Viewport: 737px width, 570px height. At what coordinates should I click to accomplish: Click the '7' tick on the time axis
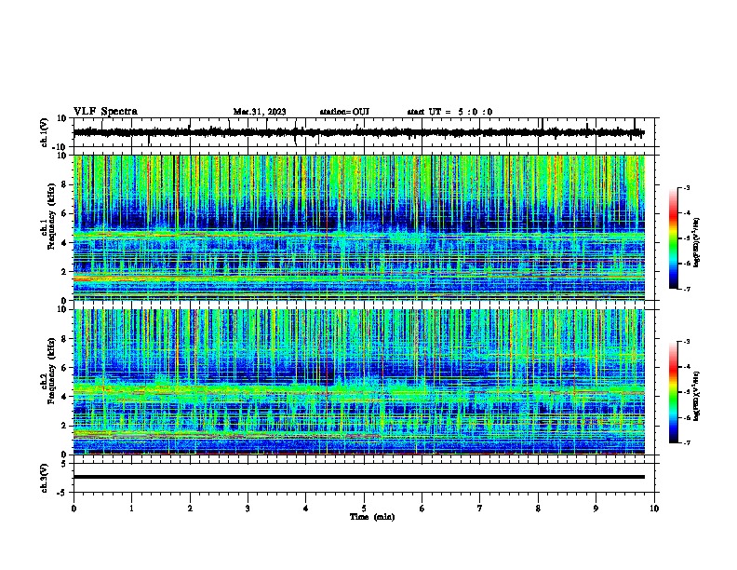click(x=480, y=509)
